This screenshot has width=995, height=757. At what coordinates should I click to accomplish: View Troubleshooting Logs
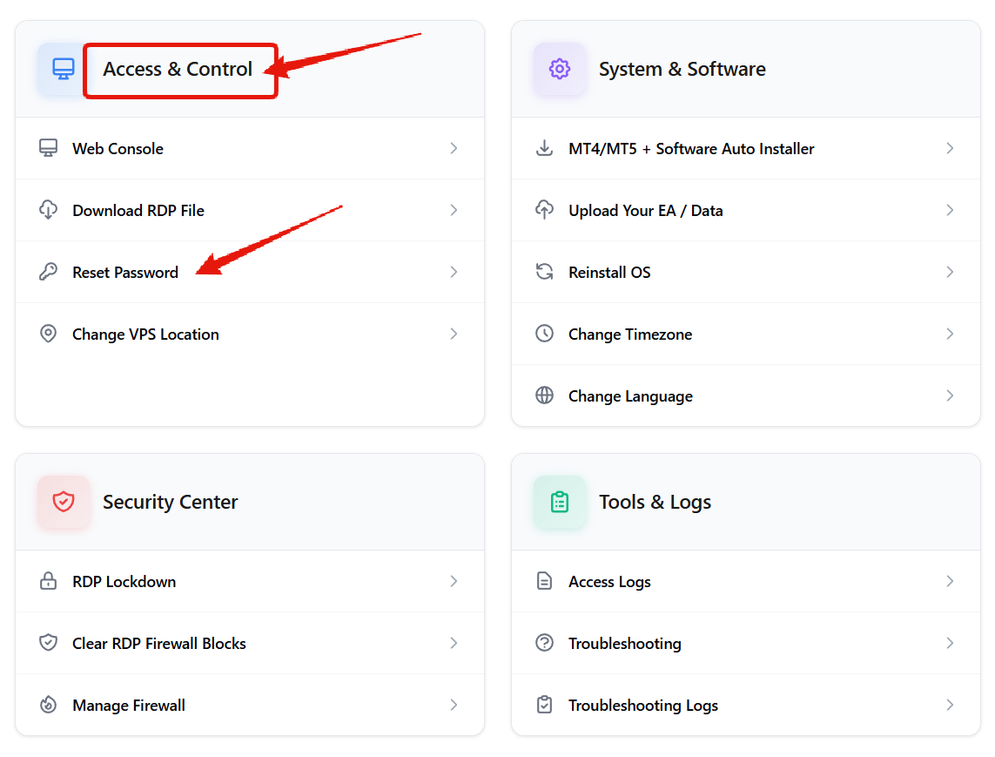746,705
